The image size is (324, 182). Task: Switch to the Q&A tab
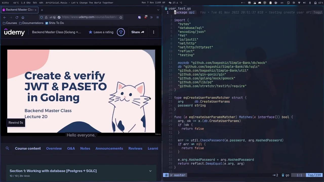tap(71, 148)
